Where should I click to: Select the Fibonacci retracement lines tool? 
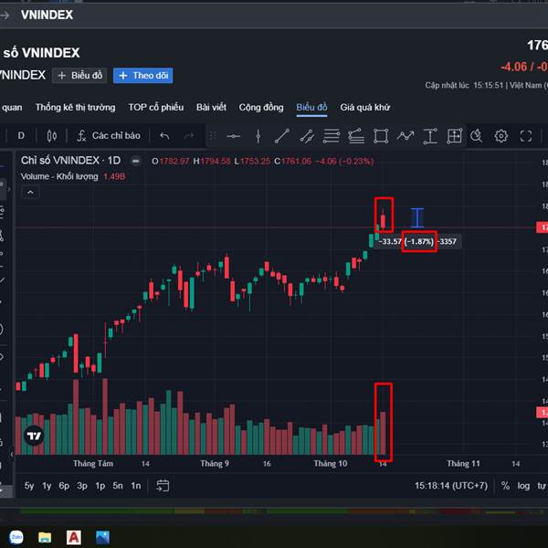click(x=332, y=136)
